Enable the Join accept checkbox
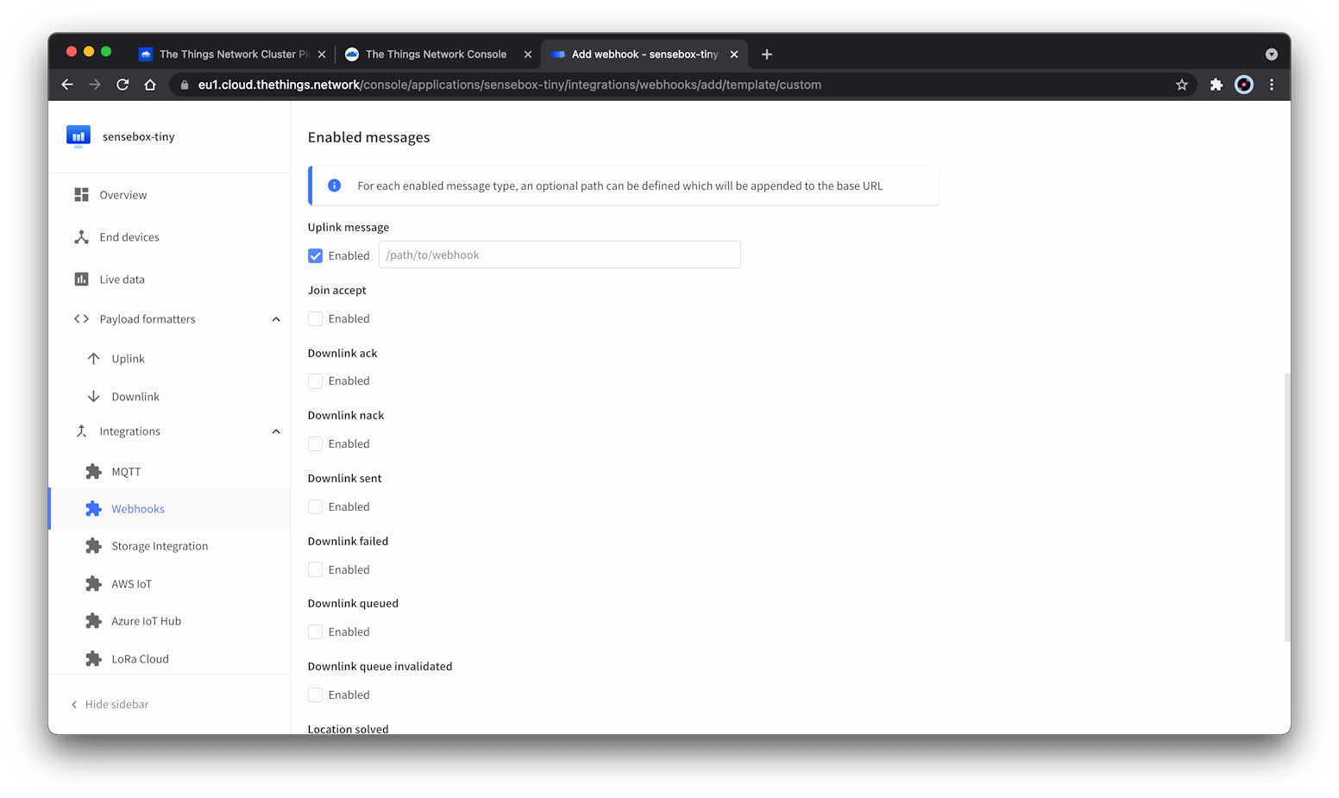The width and height of the screenshot is (1339, 798). 316,318
